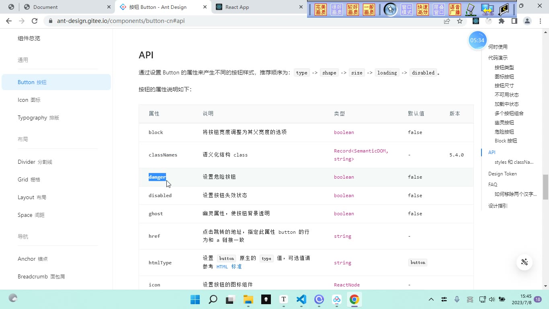Open Visual Studio Code from taskbar
The image size is (549, 309).
click(301, 299)
